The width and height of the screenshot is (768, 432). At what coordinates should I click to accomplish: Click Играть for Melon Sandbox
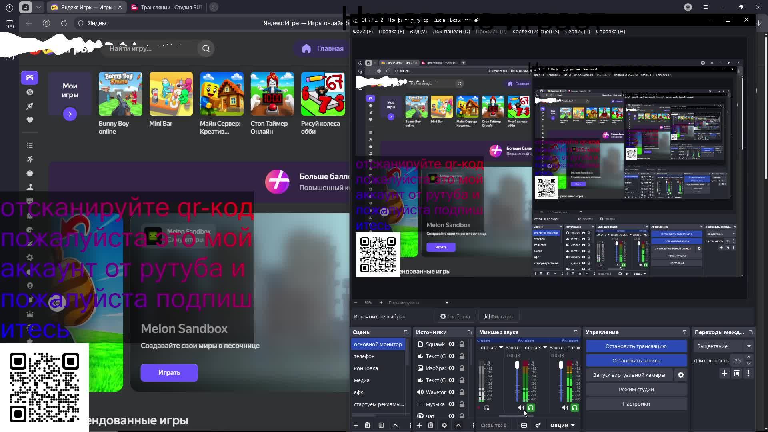pyautogui.click(x=169, y=372)
